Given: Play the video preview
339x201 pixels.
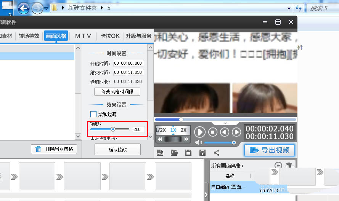Looking at the screenshot, I should point(200,132).
